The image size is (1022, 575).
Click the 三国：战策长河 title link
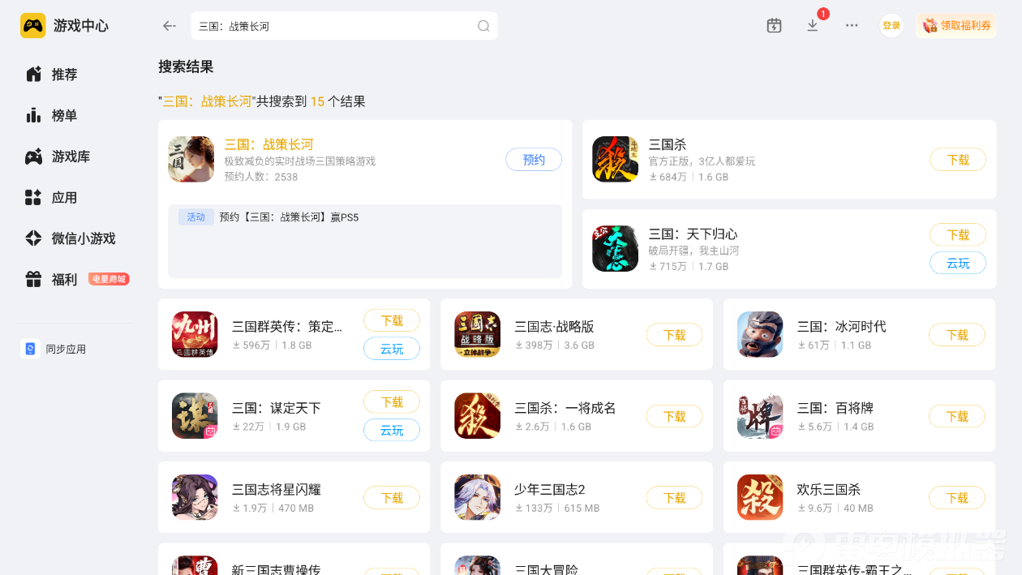pos(268,144)
